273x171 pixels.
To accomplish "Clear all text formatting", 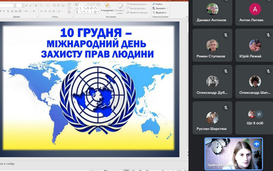I will pyautogui.click(x=36, y=5).
